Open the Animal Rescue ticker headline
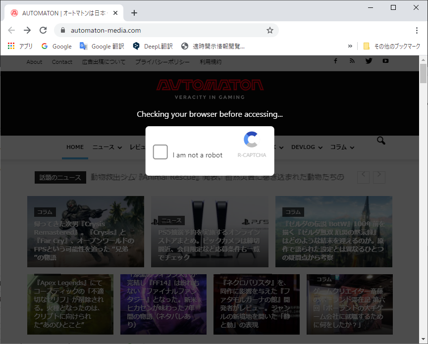Viewport: 428px width, 344px height. tap(217, 177)
